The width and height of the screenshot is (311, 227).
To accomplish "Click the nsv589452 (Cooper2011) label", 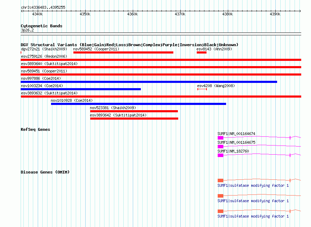I will click(x=96, y=49).
